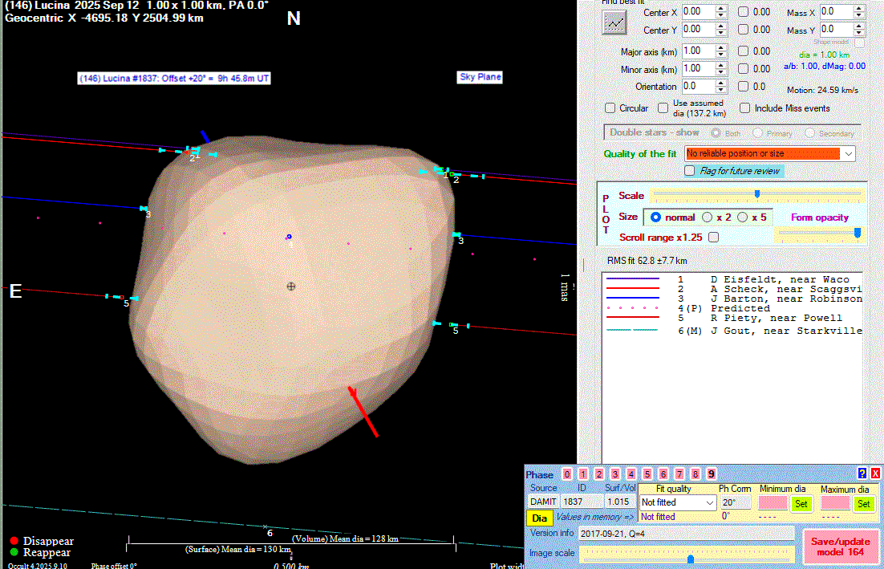The width and height of the screenshot is (884, 569).
Task: Toggle Include Miss events checkbox
Action: point(745,108)
